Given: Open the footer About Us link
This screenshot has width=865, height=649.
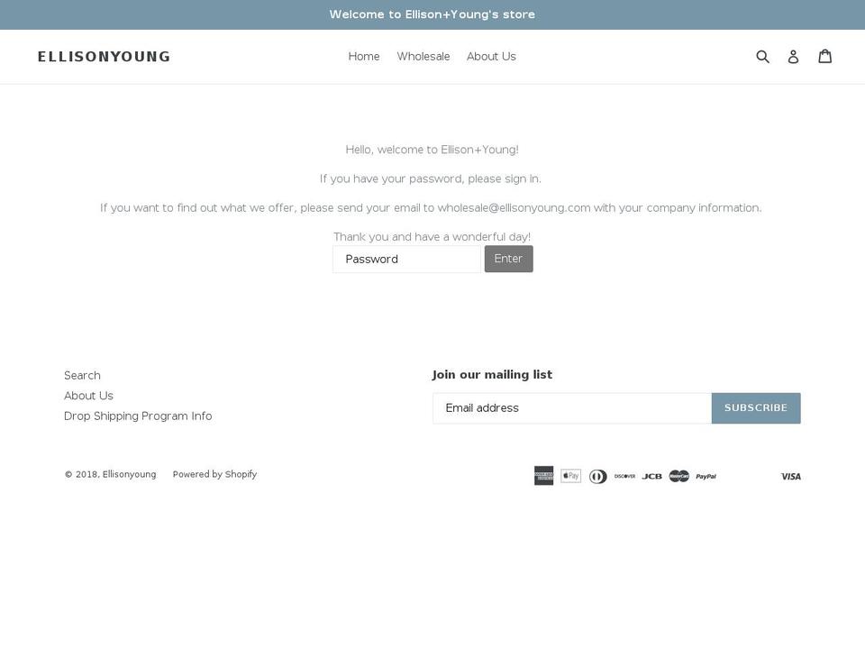Looking at the screenshot, I should (88, 396).
